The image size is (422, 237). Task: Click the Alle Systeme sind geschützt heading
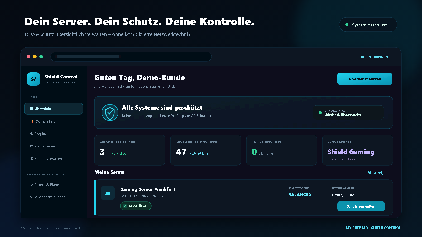[162, 108]
